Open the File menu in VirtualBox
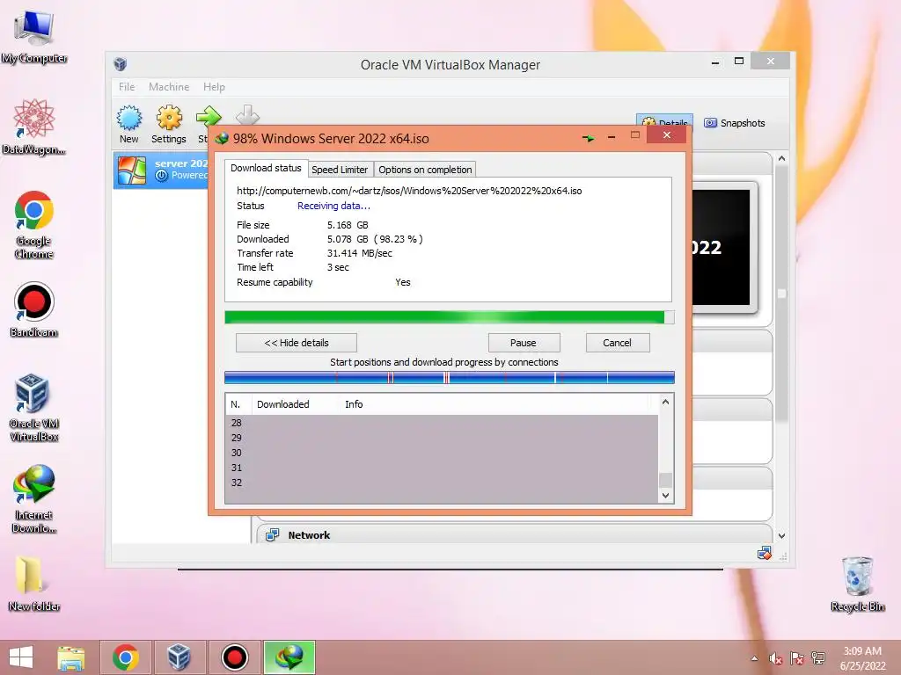This screenshot has width=901, height=675. click(x=127, y=87)
